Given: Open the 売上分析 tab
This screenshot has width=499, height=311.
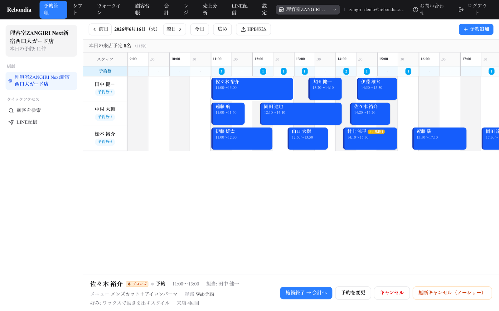Looking at the screenshot, I should click(x=210, y=9).
